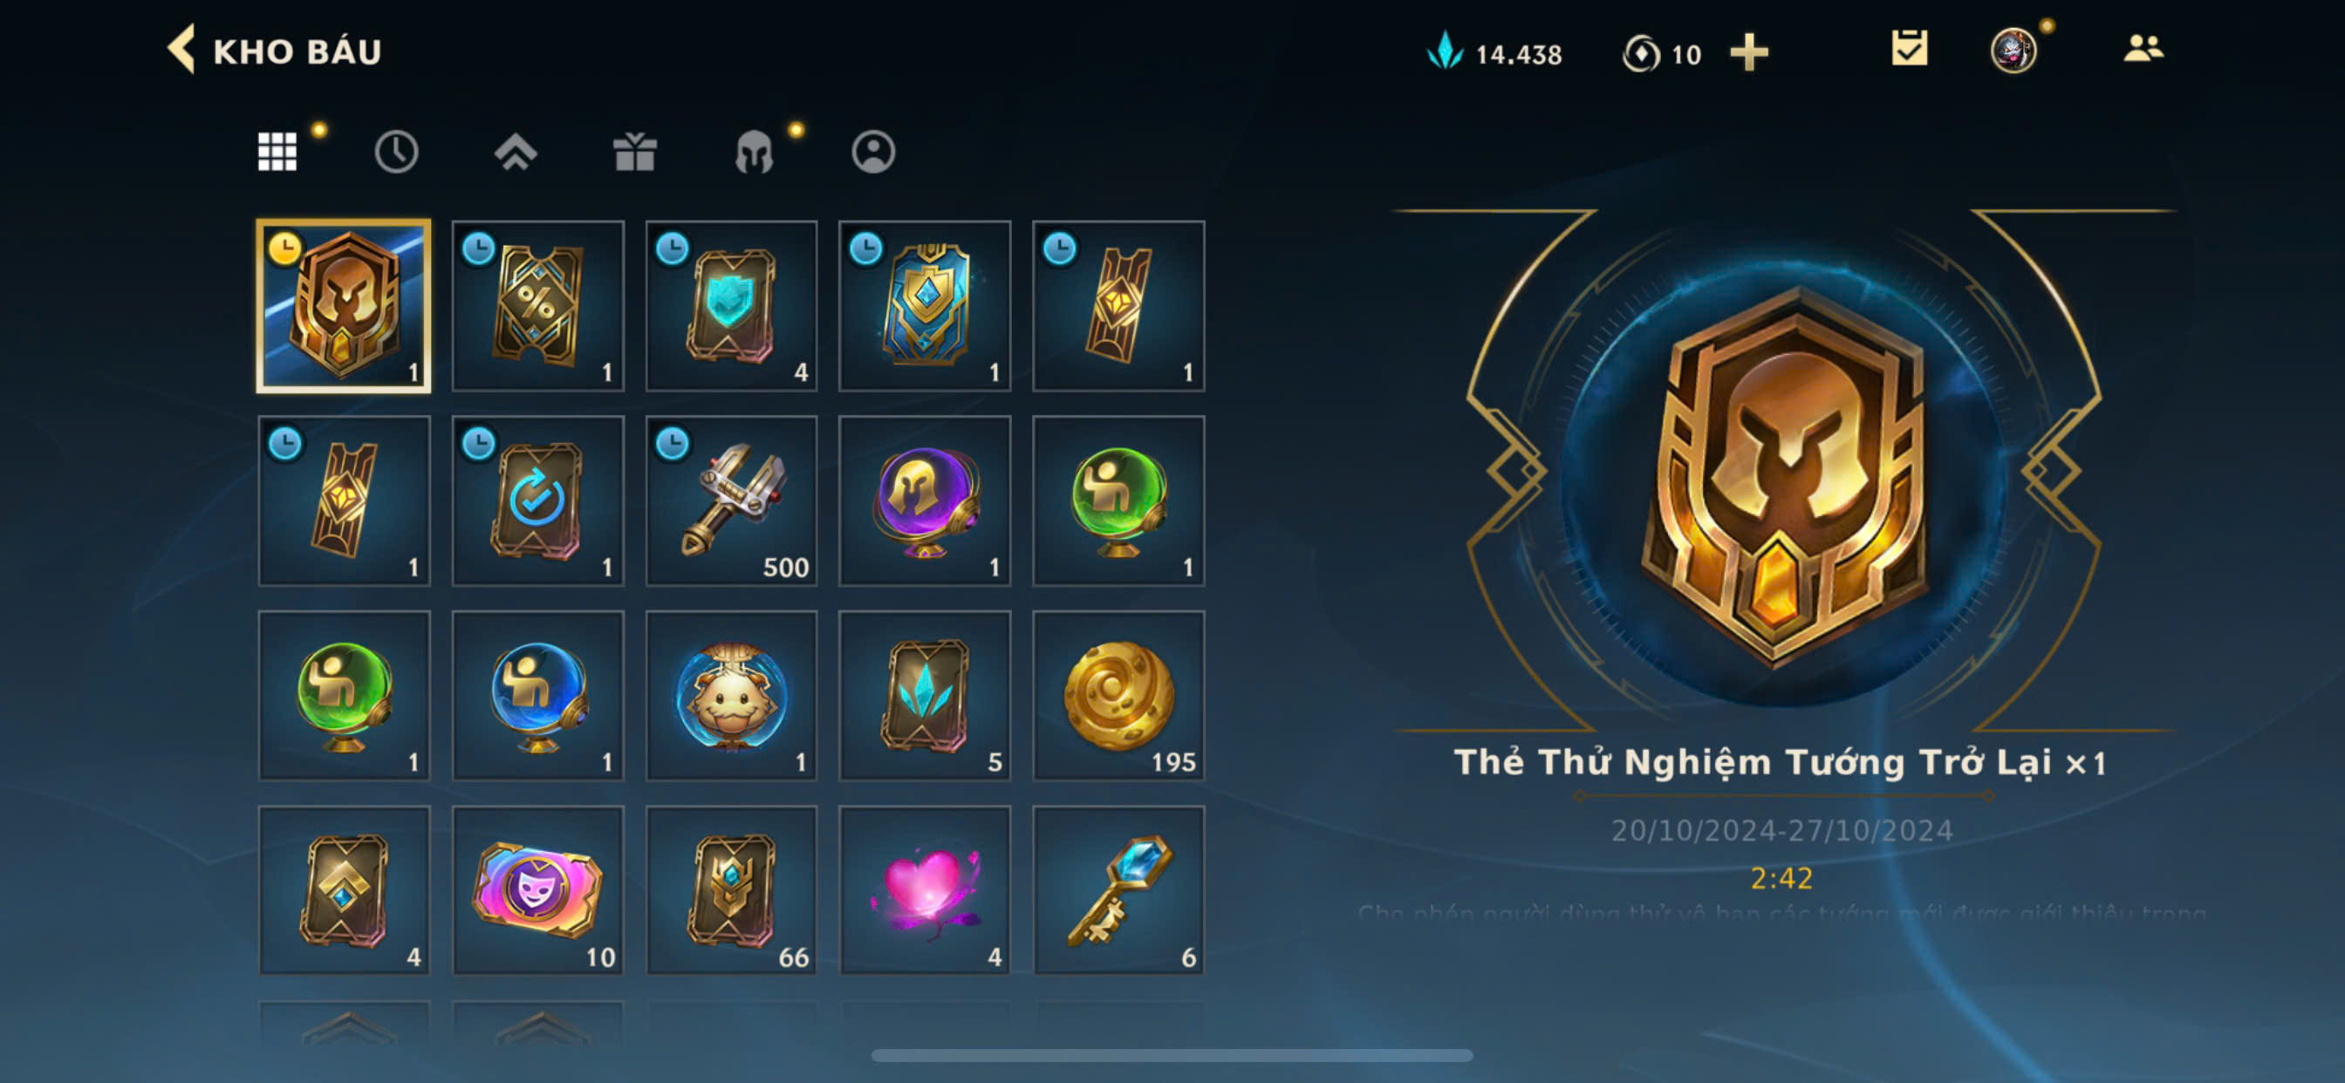This screenshot has height=1083, width=2345.
Task: Switch to the boosts chevron tab
Action: 516,152
